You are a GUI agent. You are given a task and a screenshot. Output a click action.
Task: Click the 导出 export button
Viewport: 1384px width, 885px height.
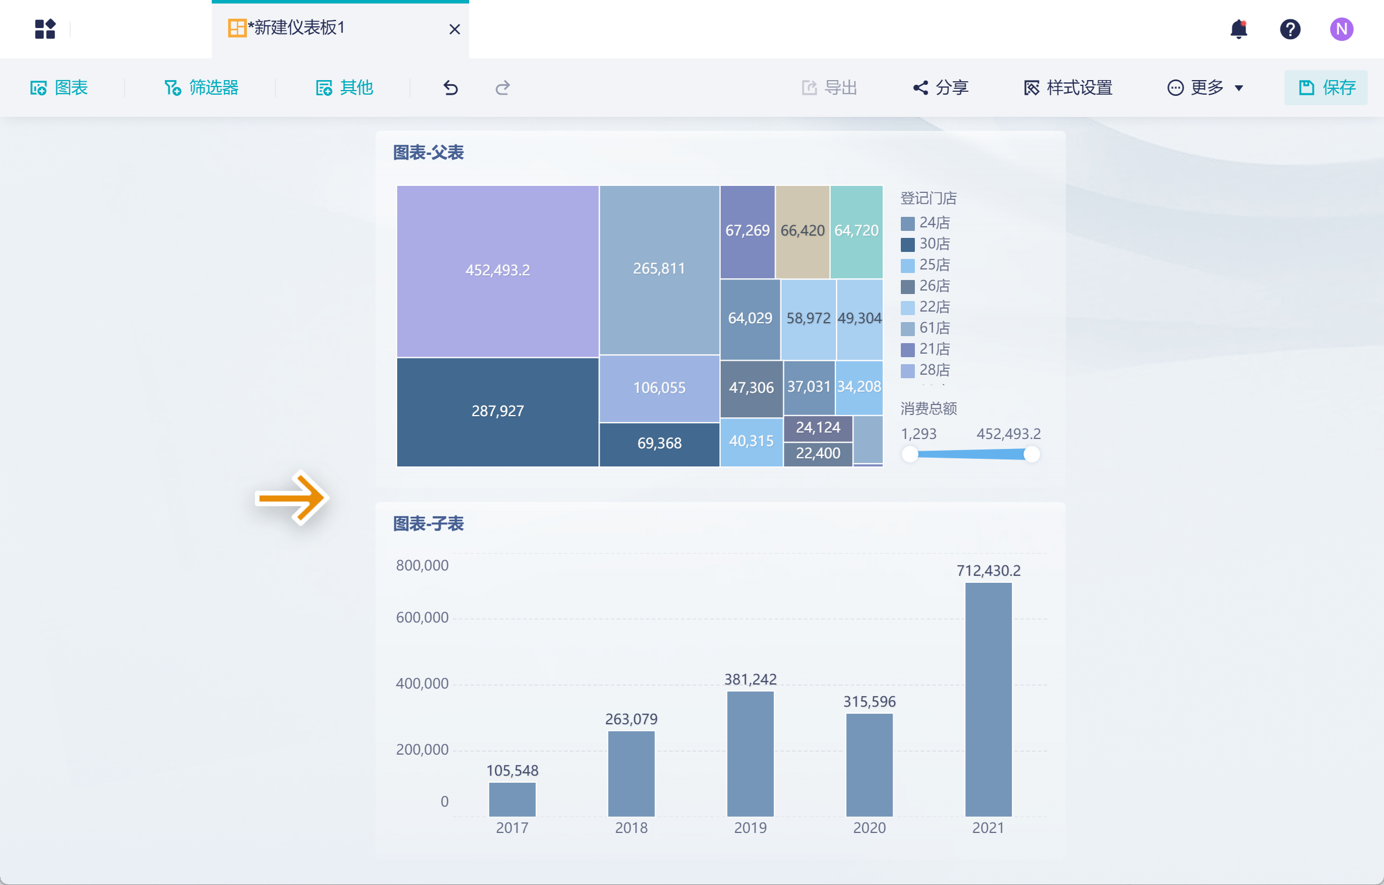pyautogui.click(x=829, y=88)
